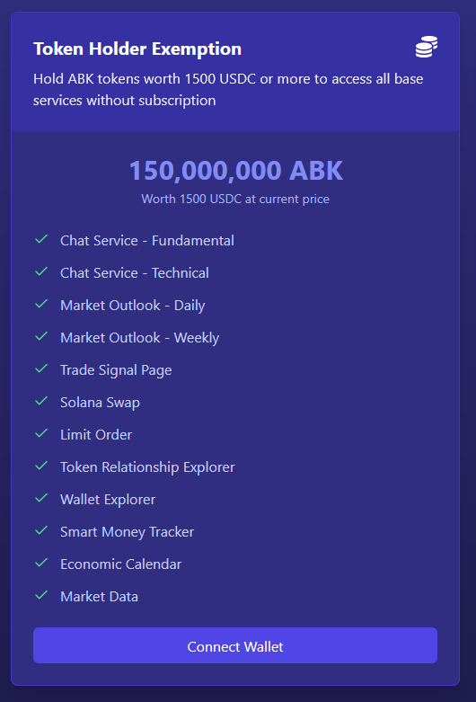Click checkmark beside Market Outlook - Daily

[41, 304]
